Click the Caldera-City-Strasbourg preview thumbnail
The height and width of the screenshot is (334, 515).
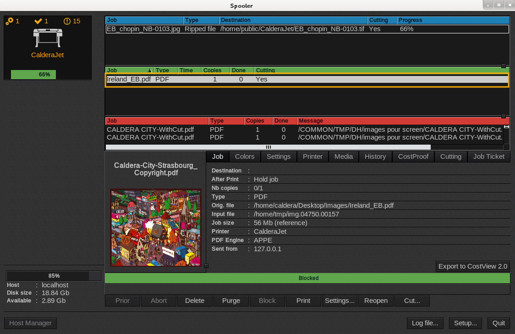point(155,227)
